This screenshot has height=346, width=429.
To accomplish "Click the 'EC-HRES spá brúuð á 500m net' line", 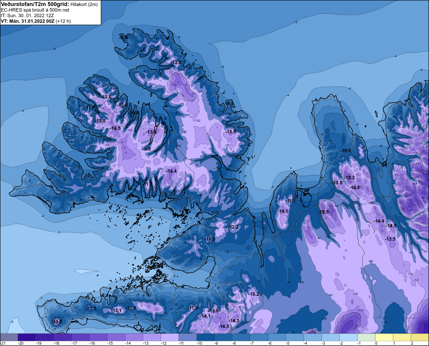I will [x=35, y=10].
